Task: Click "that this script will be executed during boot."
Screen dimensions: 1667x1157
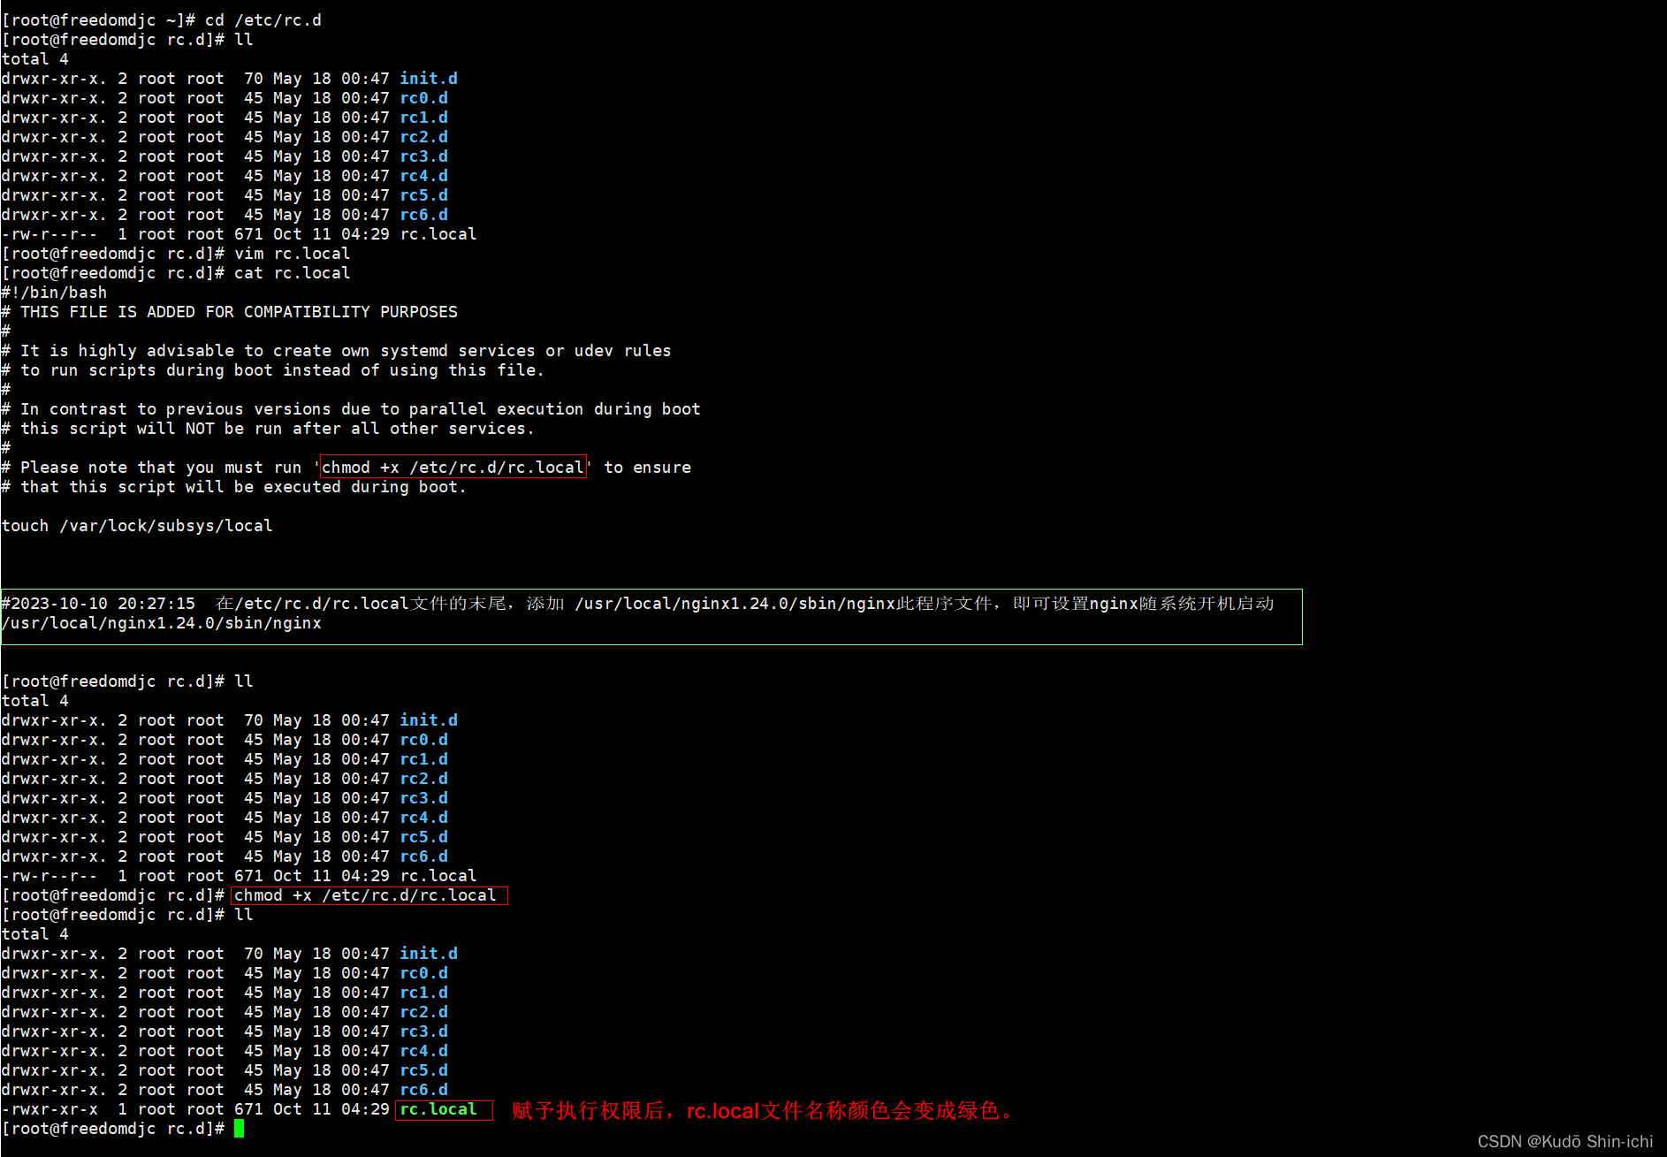Action: (243, 487)
